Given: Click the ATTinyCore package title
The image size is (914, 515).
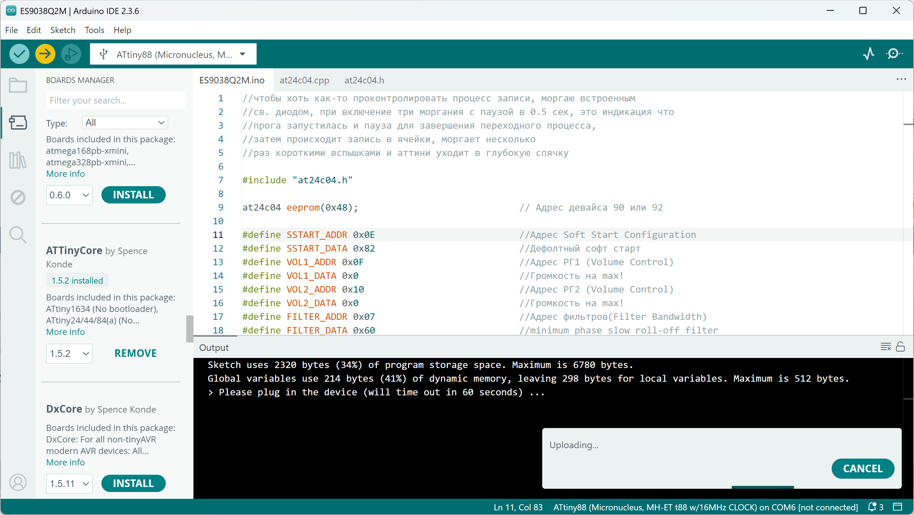Looking at the screenshot, I should click(74, 250).
